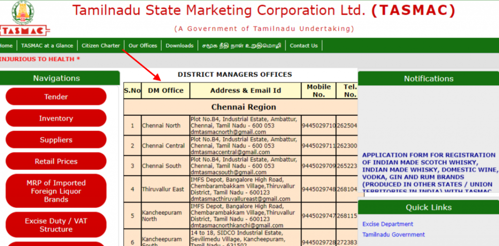This screenshot has height=246, width=499.
Task: Click the Injurious to Health ticker text
Action: (x=40, y=59)
